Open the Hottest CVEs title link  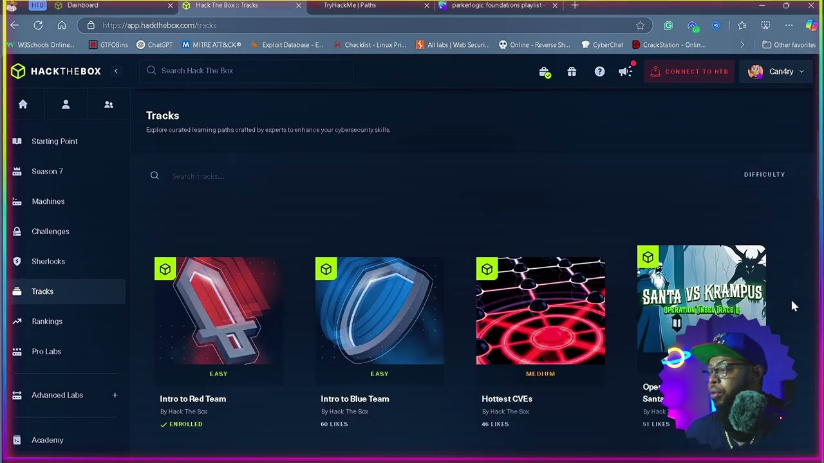507,399
